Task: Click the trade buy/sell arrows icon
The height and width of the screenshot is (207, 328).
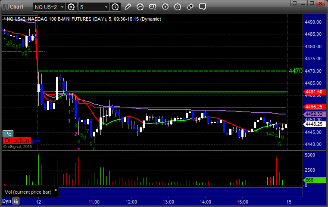Action: pyautogui.click(x=190, y=7)
